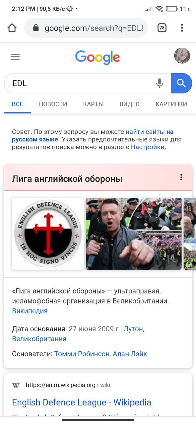Open the Википедия source link

click(x=30, y=311)
